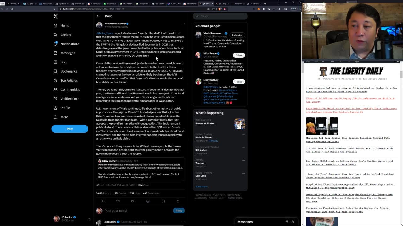Open Home from the X sidebar
Image resolution: width=403 pixels, height=226 pixels.
(x=61, y=25)
